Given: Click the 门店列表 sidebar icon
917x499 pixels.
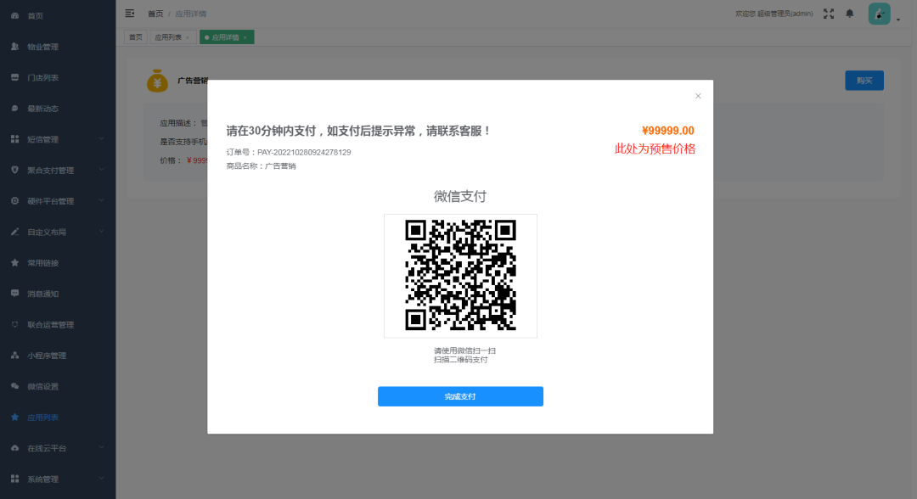Looking at the screenshot, I should (x=14, y=78).
